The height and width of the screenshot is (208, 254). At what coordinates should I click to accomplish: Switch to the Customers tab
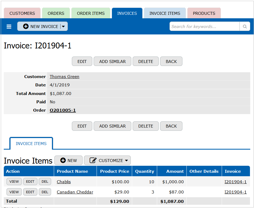pyautogui.click(x=22, y=13)
